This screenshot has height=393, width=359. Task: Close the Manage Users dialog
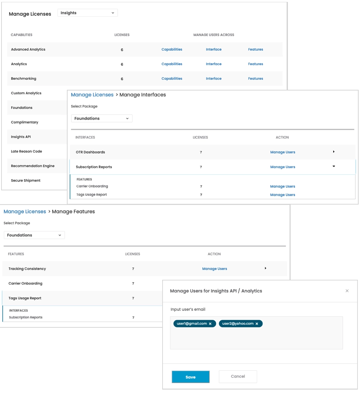tap(347, 291)
